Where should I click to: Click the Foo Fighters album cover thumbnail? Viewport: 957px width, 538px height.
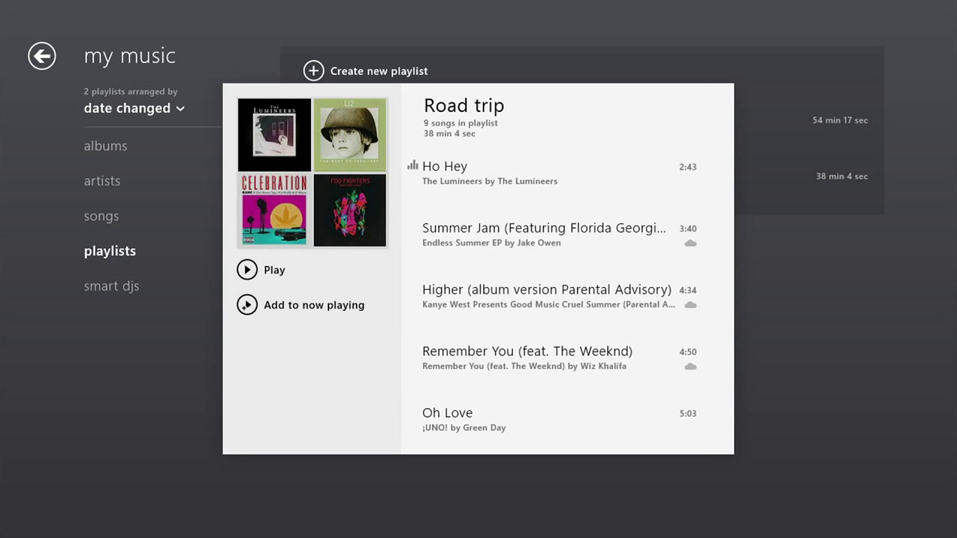[350, 210]
